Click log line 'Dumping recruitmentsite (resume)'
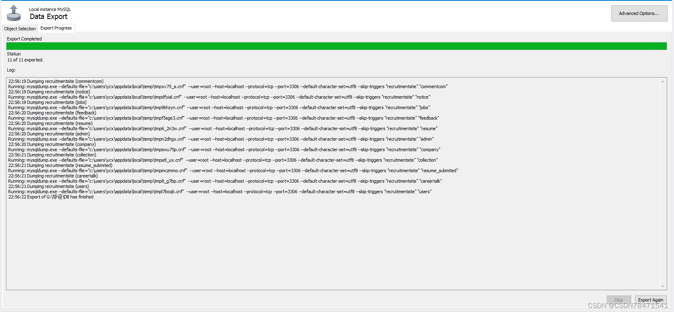Viewport: 674px width, 312px height. coord(50,123)
